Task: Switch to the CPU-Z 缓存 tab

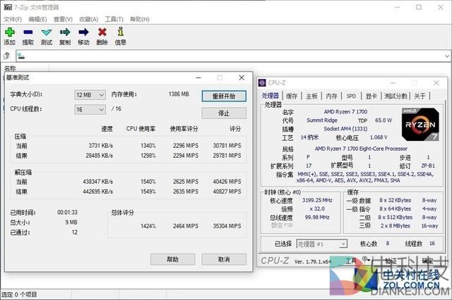Action: tap(292, 96)
